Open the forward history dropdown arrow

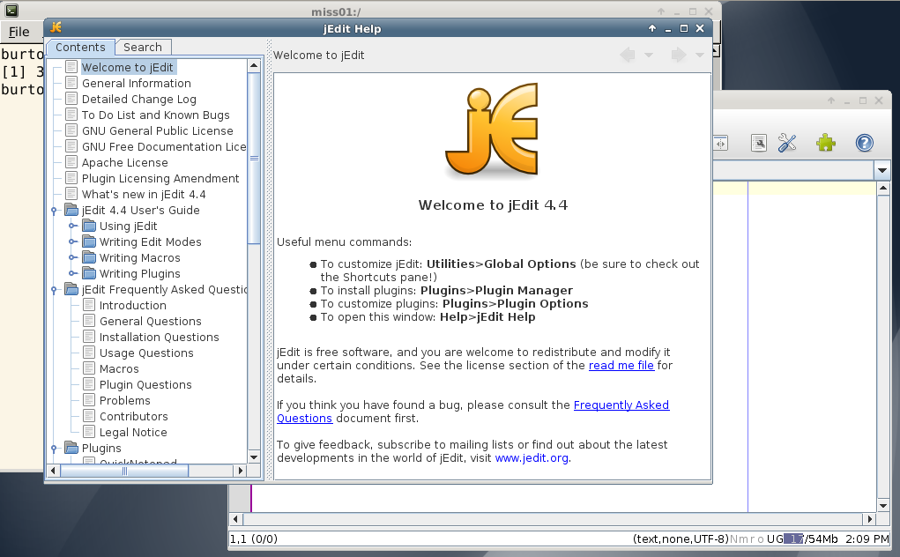click(x=700, y=55)
